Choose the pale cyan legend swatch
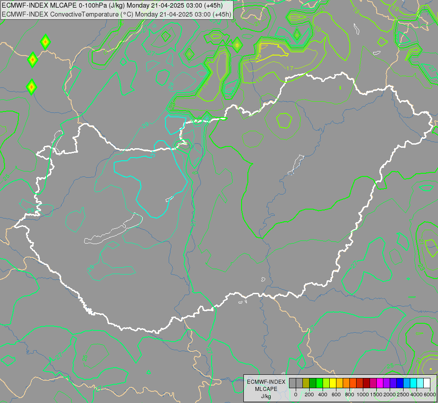The height and width of the screenshot is (403, 438). pos(420,383)
